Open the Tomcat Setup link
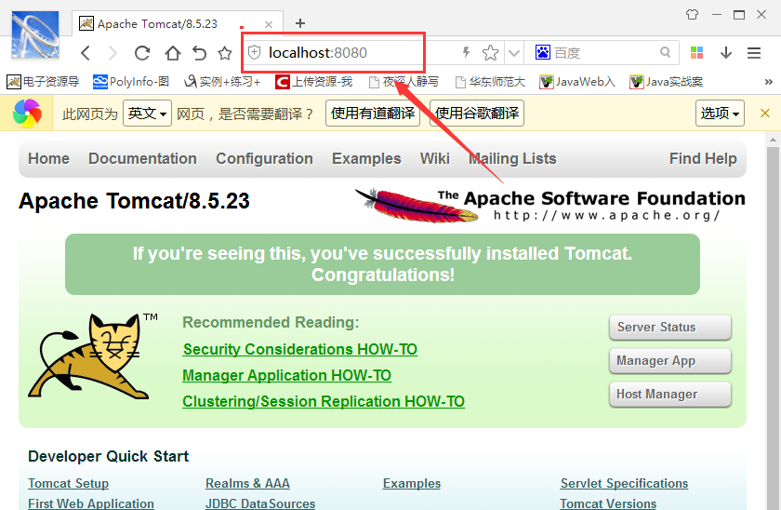 [x=68, y=484]
